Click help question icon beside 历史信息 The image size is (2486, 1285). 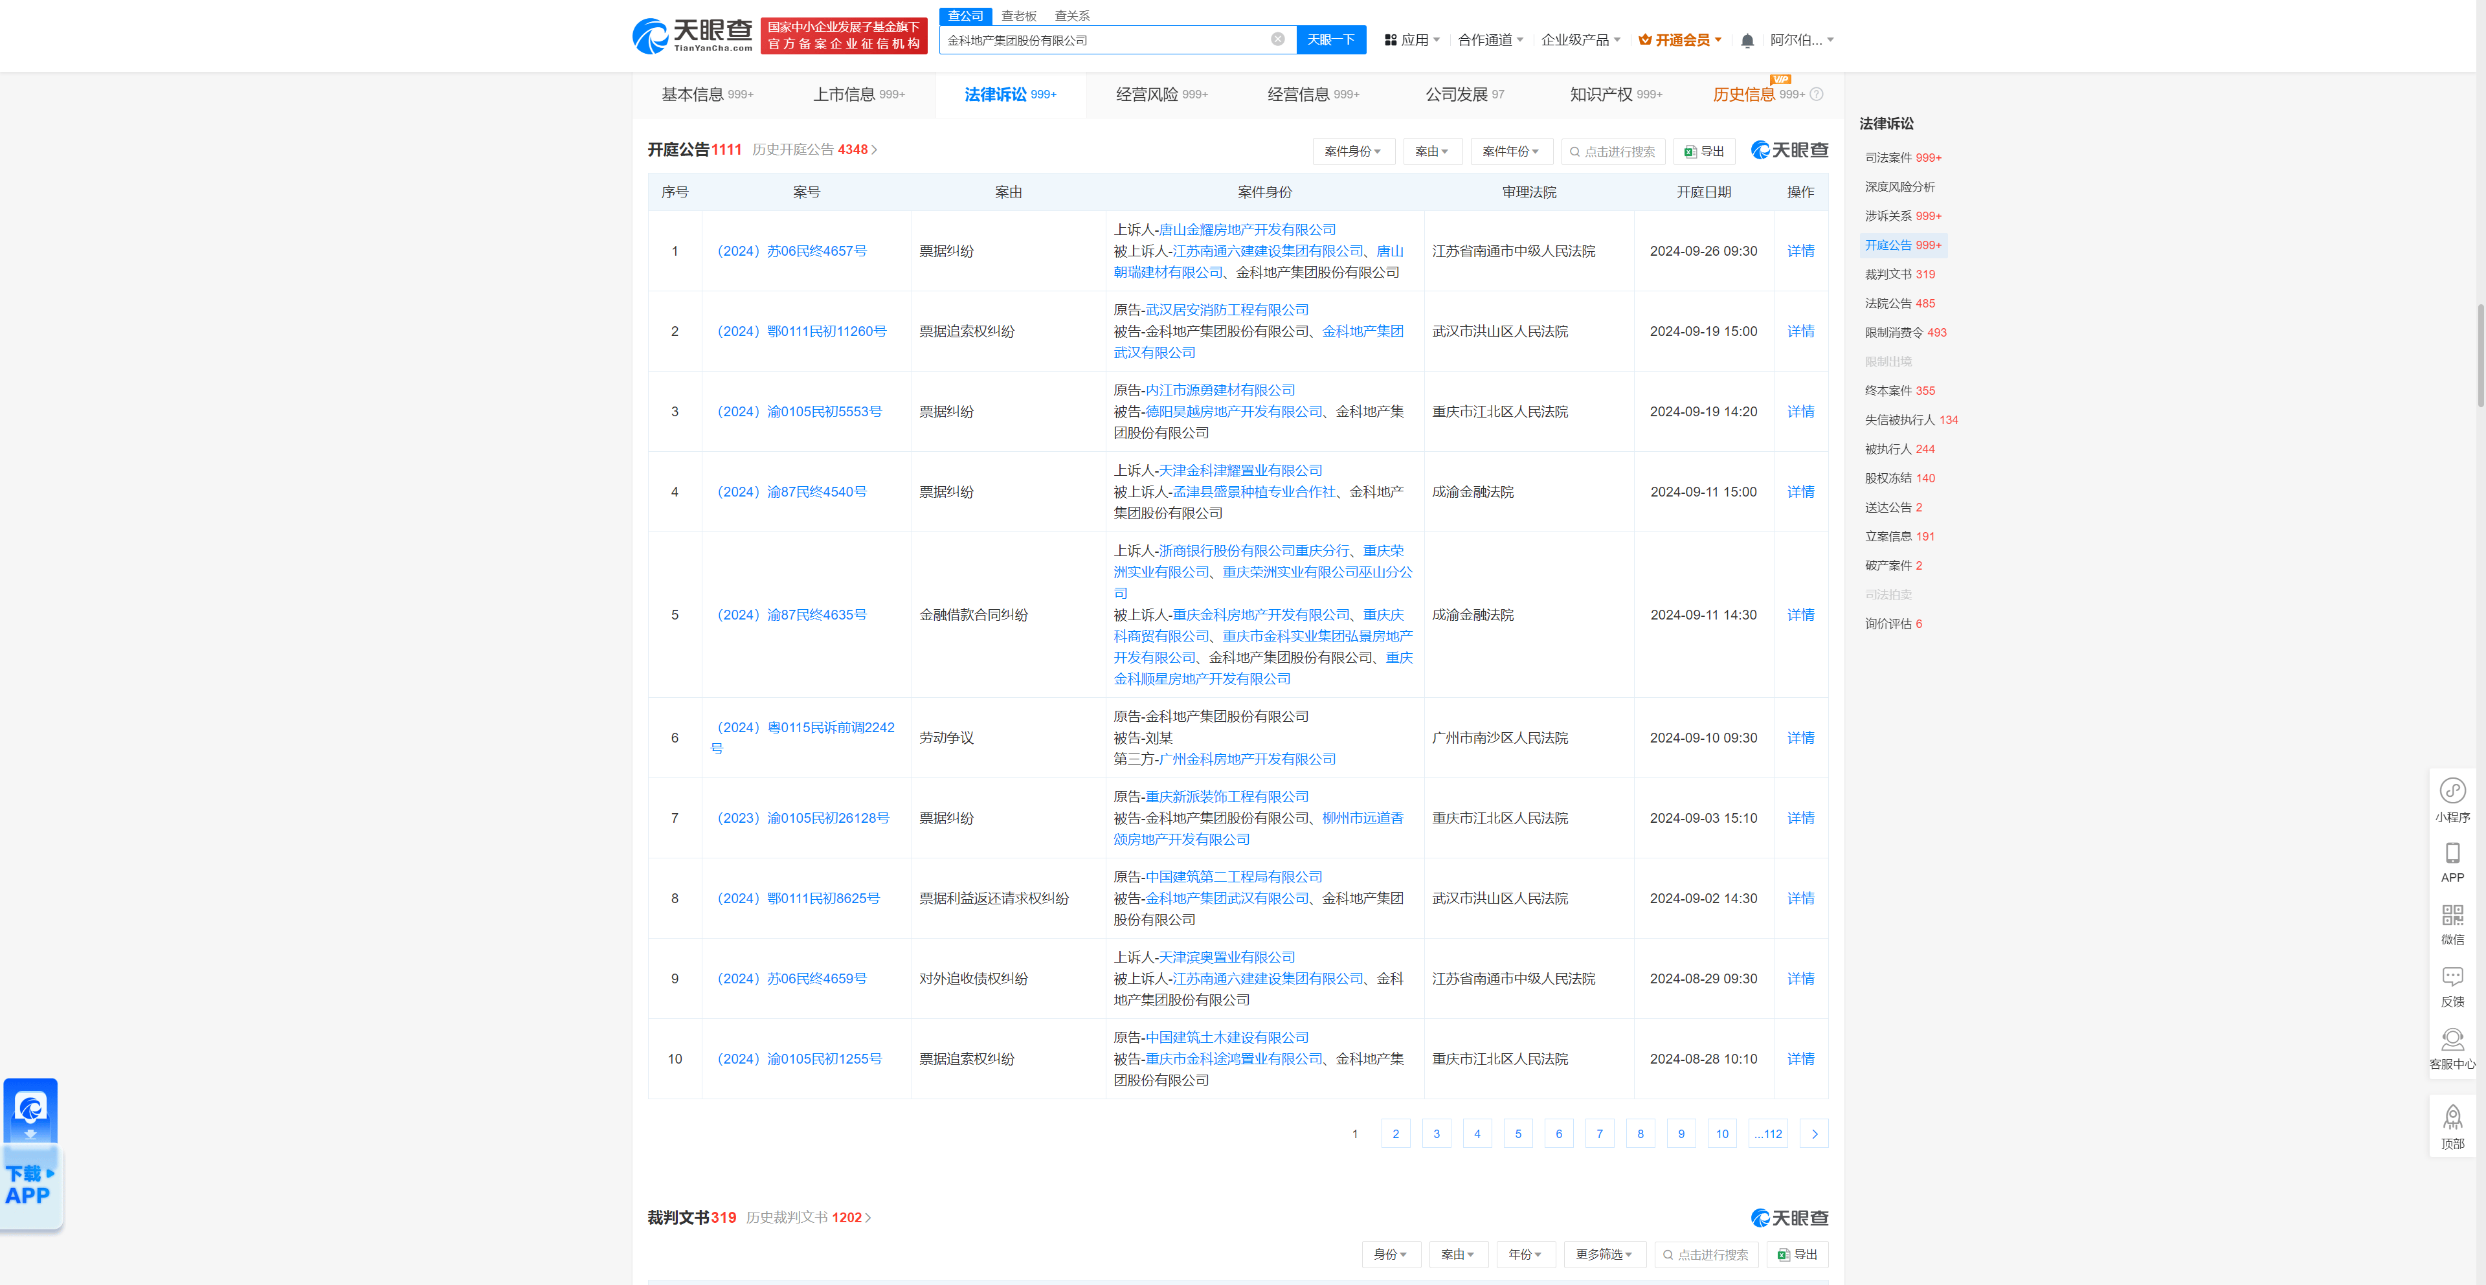click(x=1816, y=95)
